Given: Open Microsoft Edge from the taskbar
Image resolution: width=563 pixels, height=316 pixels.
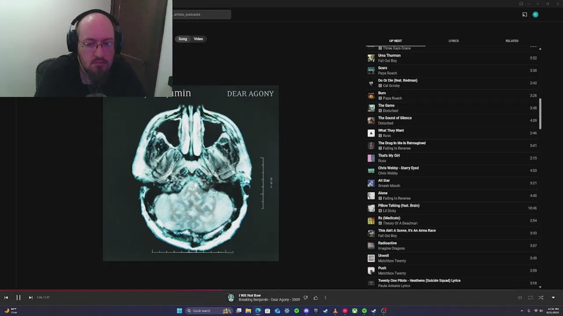Looking at the screenshot, I should pos(258,311).
